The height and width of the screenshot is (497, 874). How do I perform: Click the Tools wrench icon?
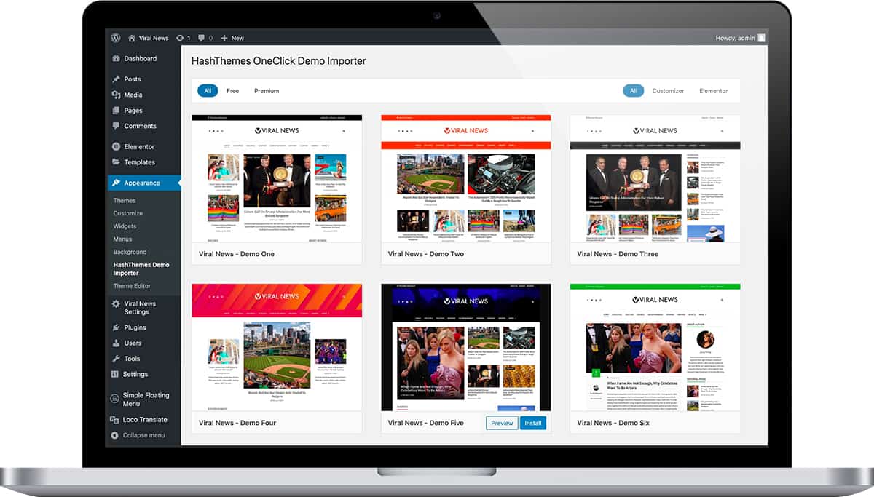(116, 359)
